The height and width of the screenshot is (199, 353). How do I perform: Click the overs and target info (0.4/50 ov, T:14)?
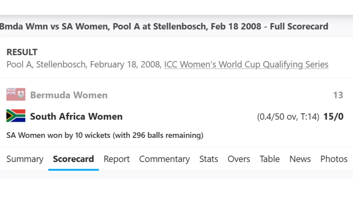tap(288, 117)
